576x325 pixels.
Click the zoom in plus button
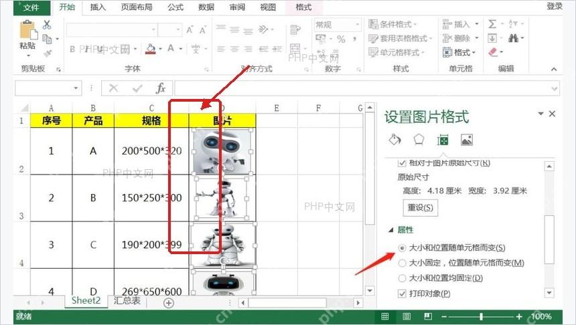pyautogui.click(x=518, y=316)
